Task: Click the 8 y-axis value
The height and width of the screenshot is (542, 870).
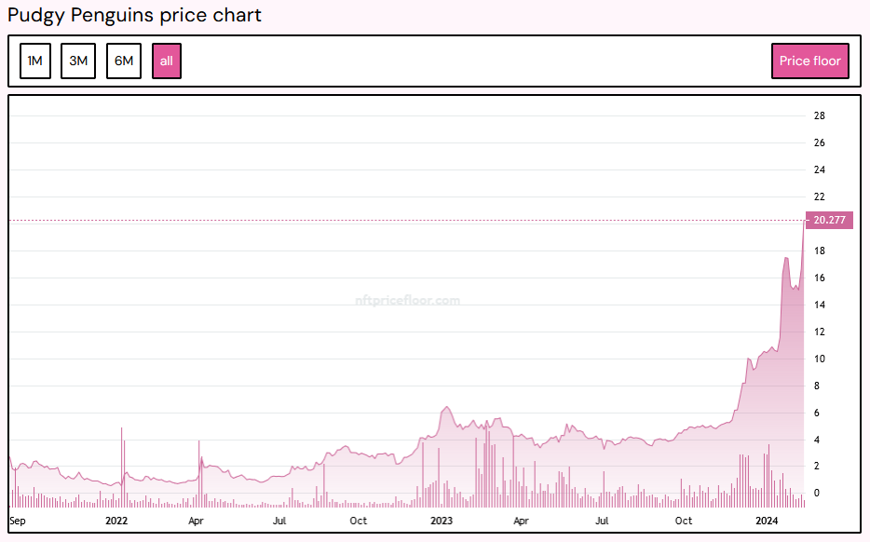Action: pos(816,386)
